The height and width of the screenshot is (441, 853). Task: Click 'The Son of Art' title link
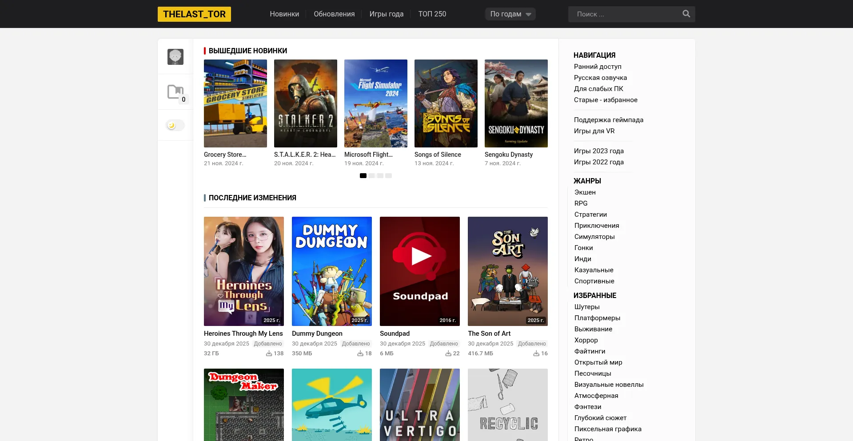[489, 334]
